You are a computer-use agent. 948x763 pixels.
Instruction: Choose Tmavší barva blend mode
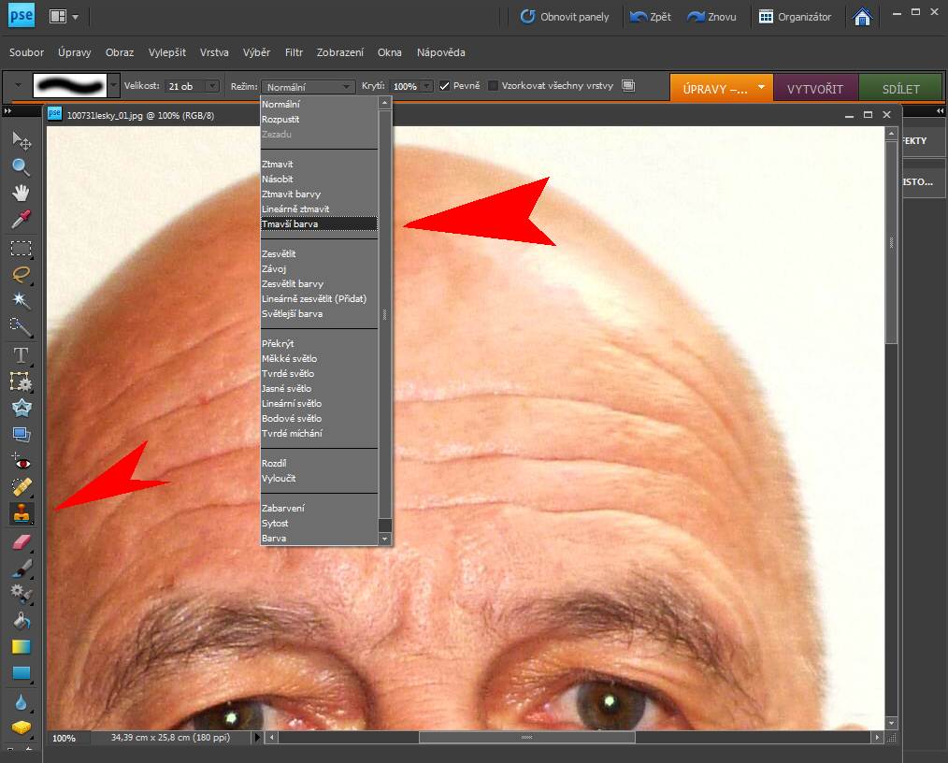coord(318,224)
